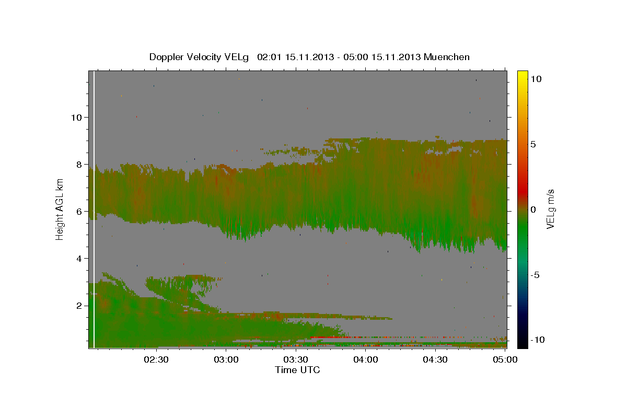Click the height axis label 10
Viewport: 627px width, 418px height.
click(x=77, y=118)
